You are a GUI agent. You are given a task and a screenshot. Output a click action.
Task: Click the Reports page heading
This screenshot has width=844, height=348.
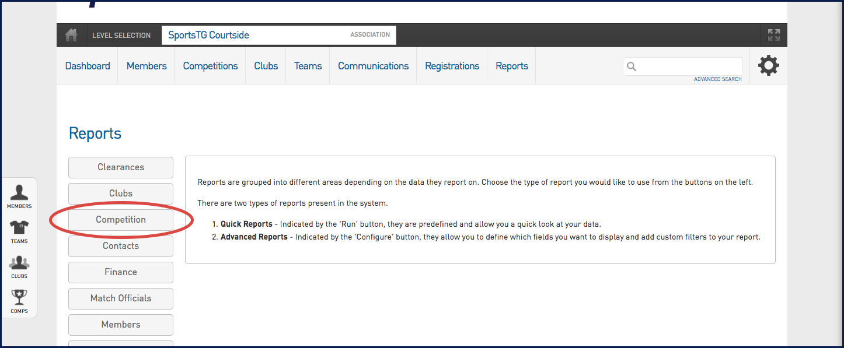click(x=95, y=133)
